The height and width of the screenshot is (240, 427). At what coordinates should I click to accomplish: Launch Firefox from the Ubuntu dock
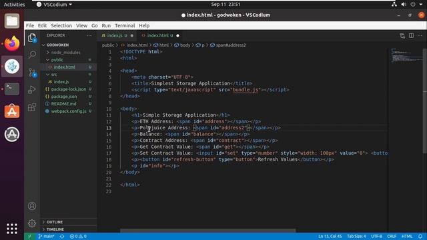tap(12, 43)
